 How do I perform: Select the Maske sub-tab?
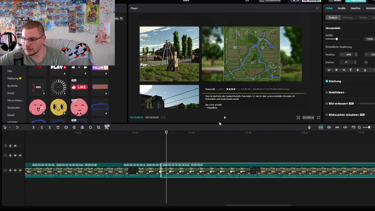click(363, 18)
